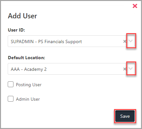Click blank dialog area left of Save
Screen dimensions: 142x129
(60, 116)
